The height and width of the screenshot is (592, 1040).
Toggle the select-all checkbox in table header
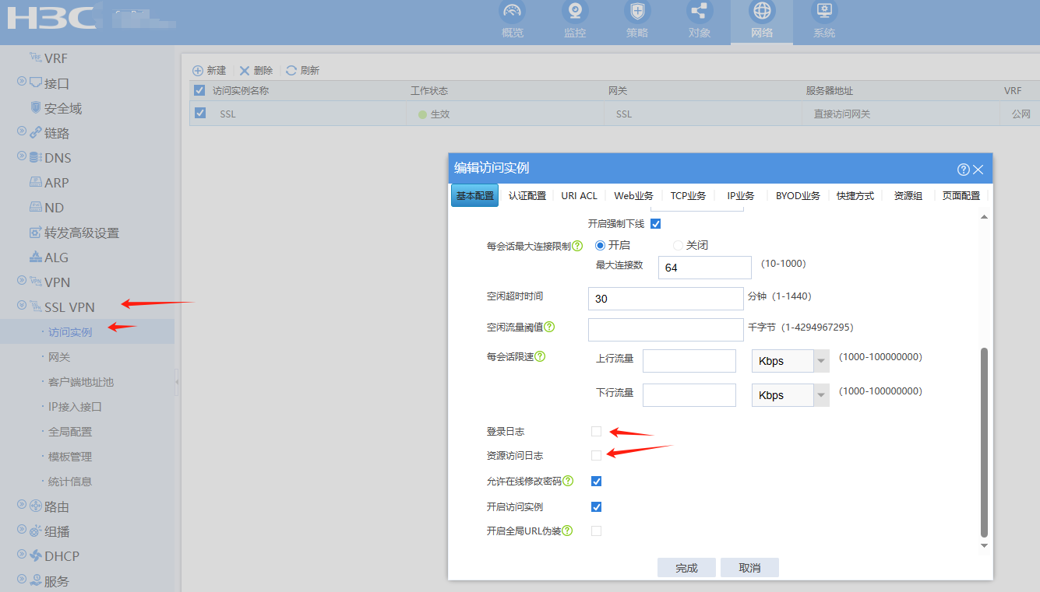tap(200, 90)
